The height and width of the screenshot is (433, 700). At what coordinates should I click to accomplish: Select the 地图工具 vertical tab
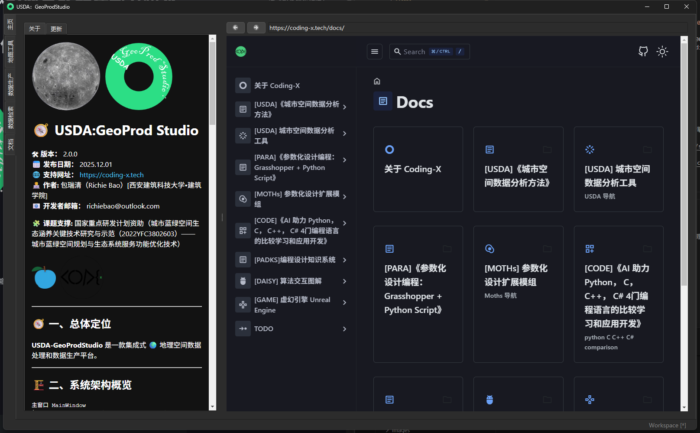[x=10, y=52]
